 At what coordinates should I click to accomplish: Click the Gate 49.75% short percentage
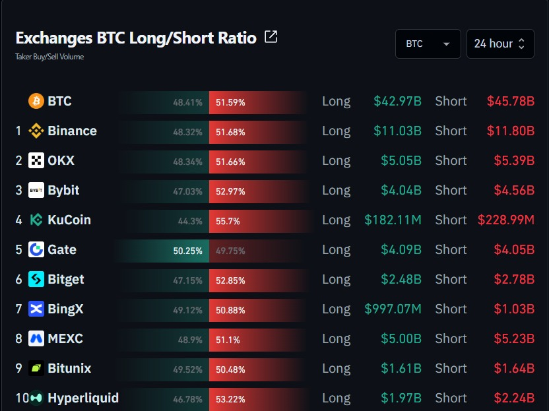click(x=230, y=251)
